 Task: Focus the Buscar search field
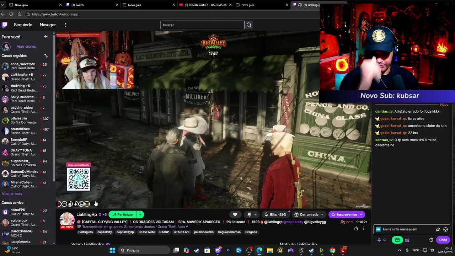point(202,25)
